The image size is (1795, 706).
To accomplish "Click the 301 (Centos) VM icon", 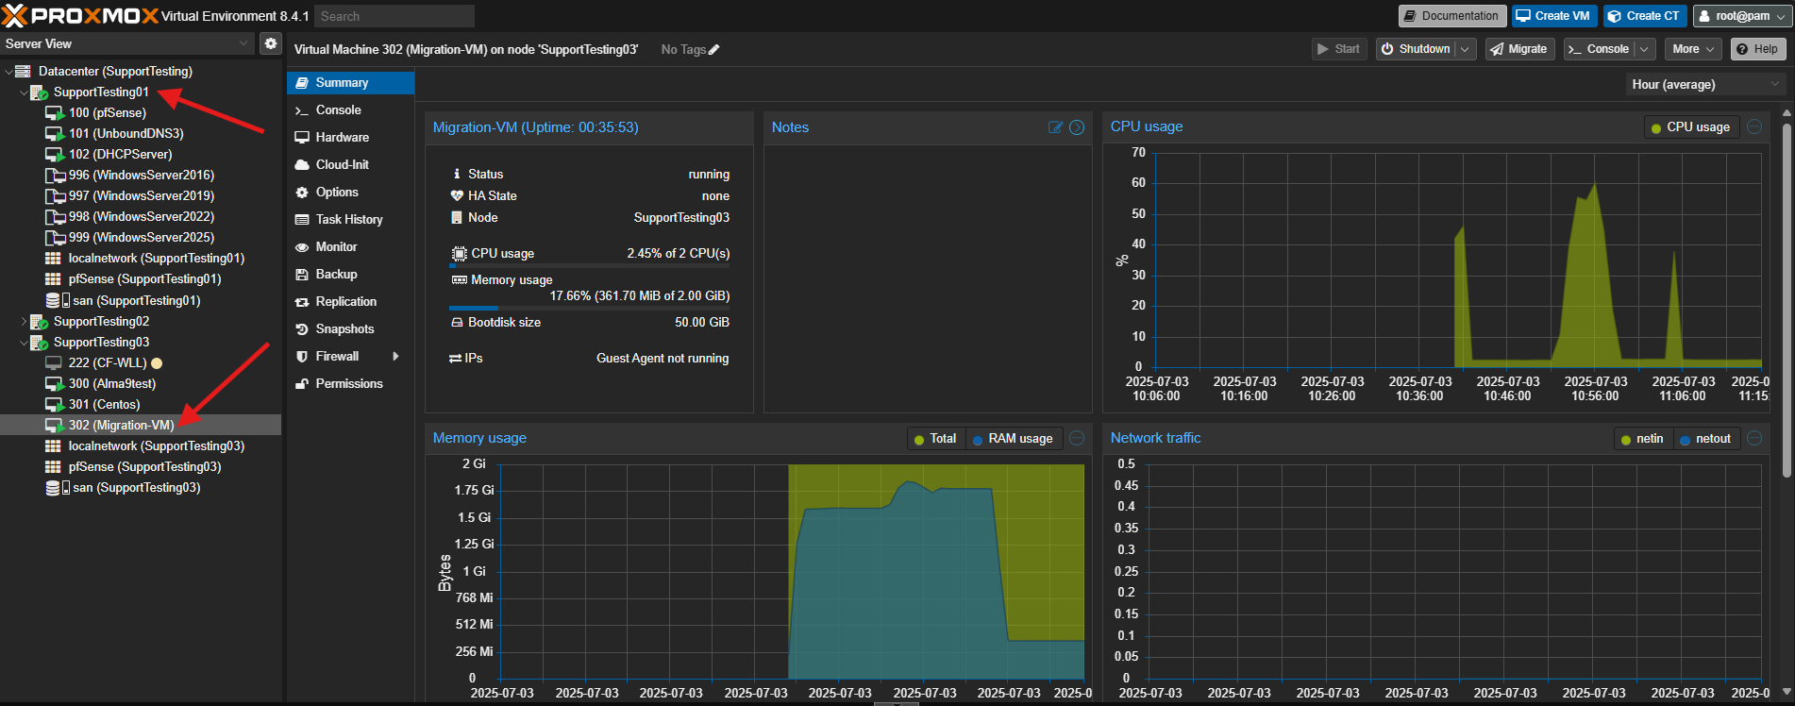I will 55,405.
